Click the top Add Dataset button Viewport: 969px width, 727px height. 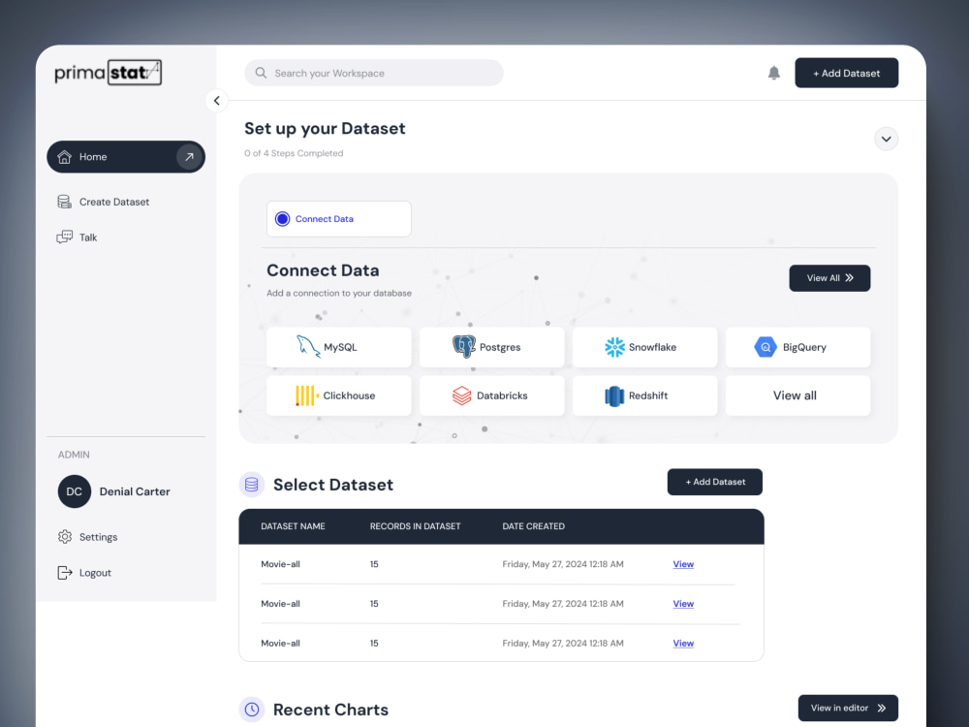coord(847,73)
